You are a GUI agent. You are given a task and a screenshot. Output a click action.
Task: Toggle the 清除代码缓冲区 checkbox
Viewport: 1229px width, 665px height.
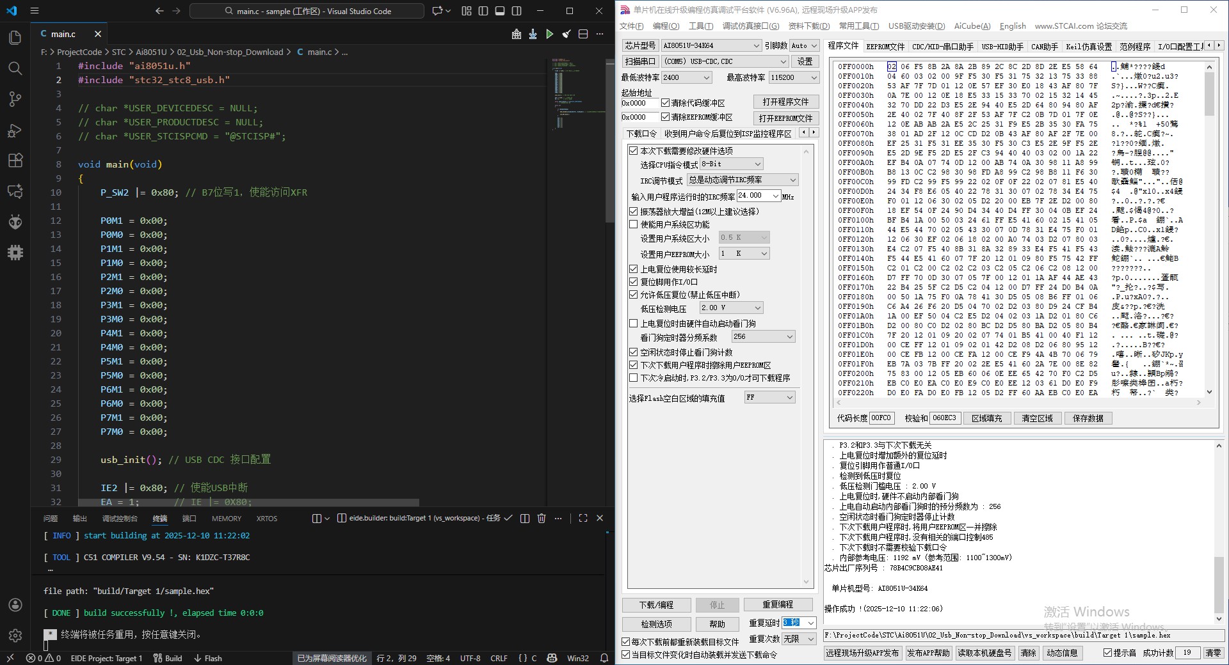[x=666, y=103]
